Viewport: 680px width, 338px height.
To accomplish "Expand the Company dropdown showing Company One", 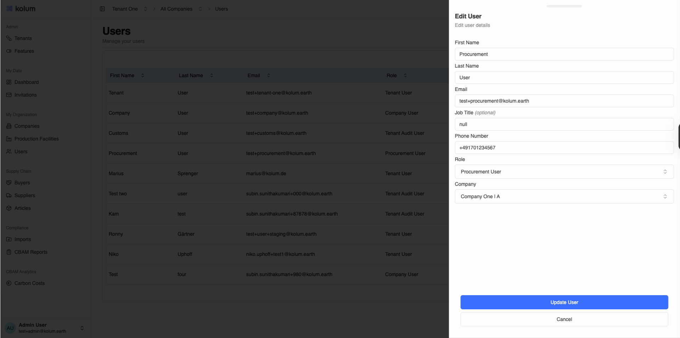I will tap(564, 196).
